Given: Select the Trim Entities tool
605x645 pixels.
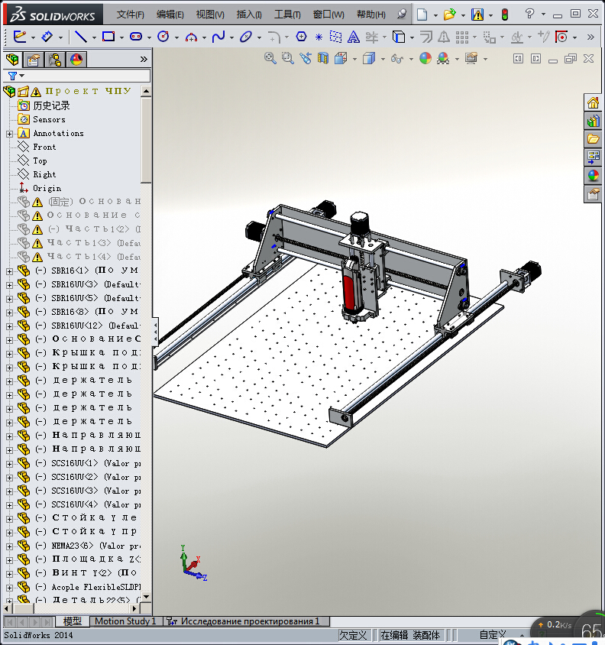Looking at the screenshot, I should click(x=371, y=37).
